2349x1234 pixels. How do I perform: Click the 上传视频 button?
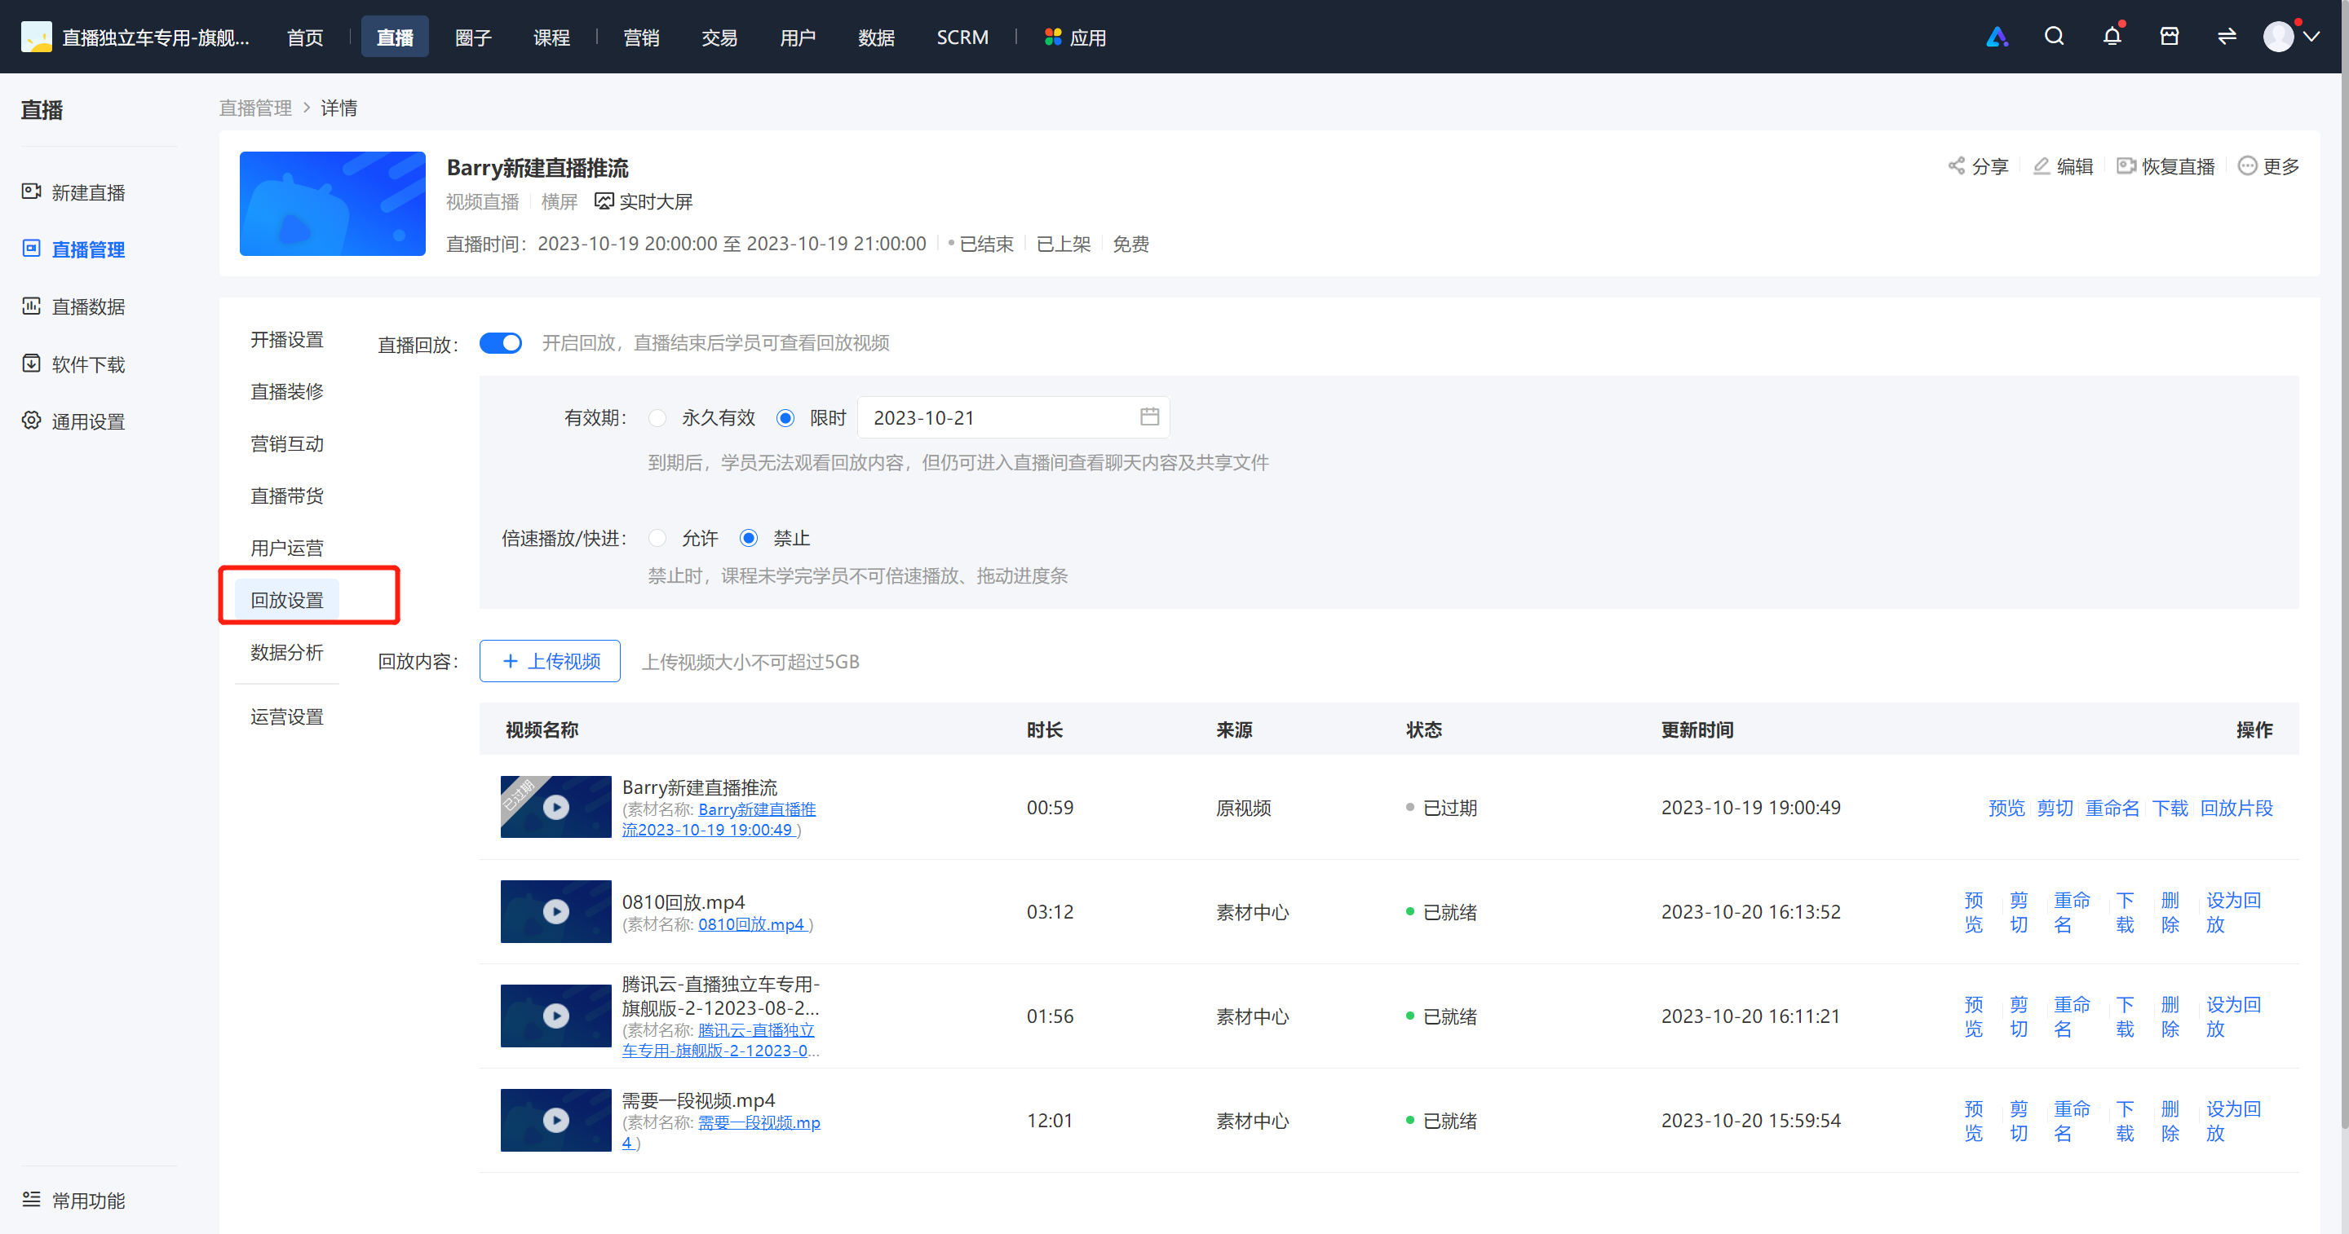pyautogui.click(x=550, y=661)
